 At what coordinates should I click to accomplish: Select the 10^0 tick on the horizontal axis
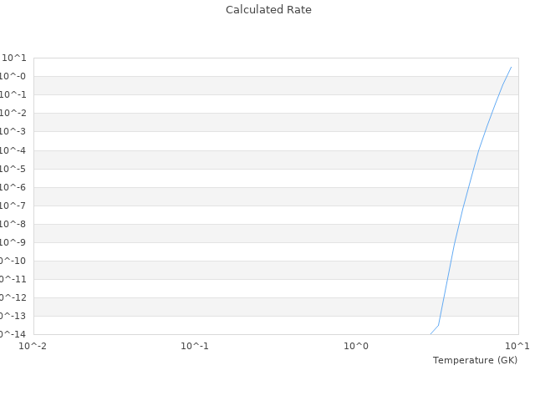tap(357, 346)
